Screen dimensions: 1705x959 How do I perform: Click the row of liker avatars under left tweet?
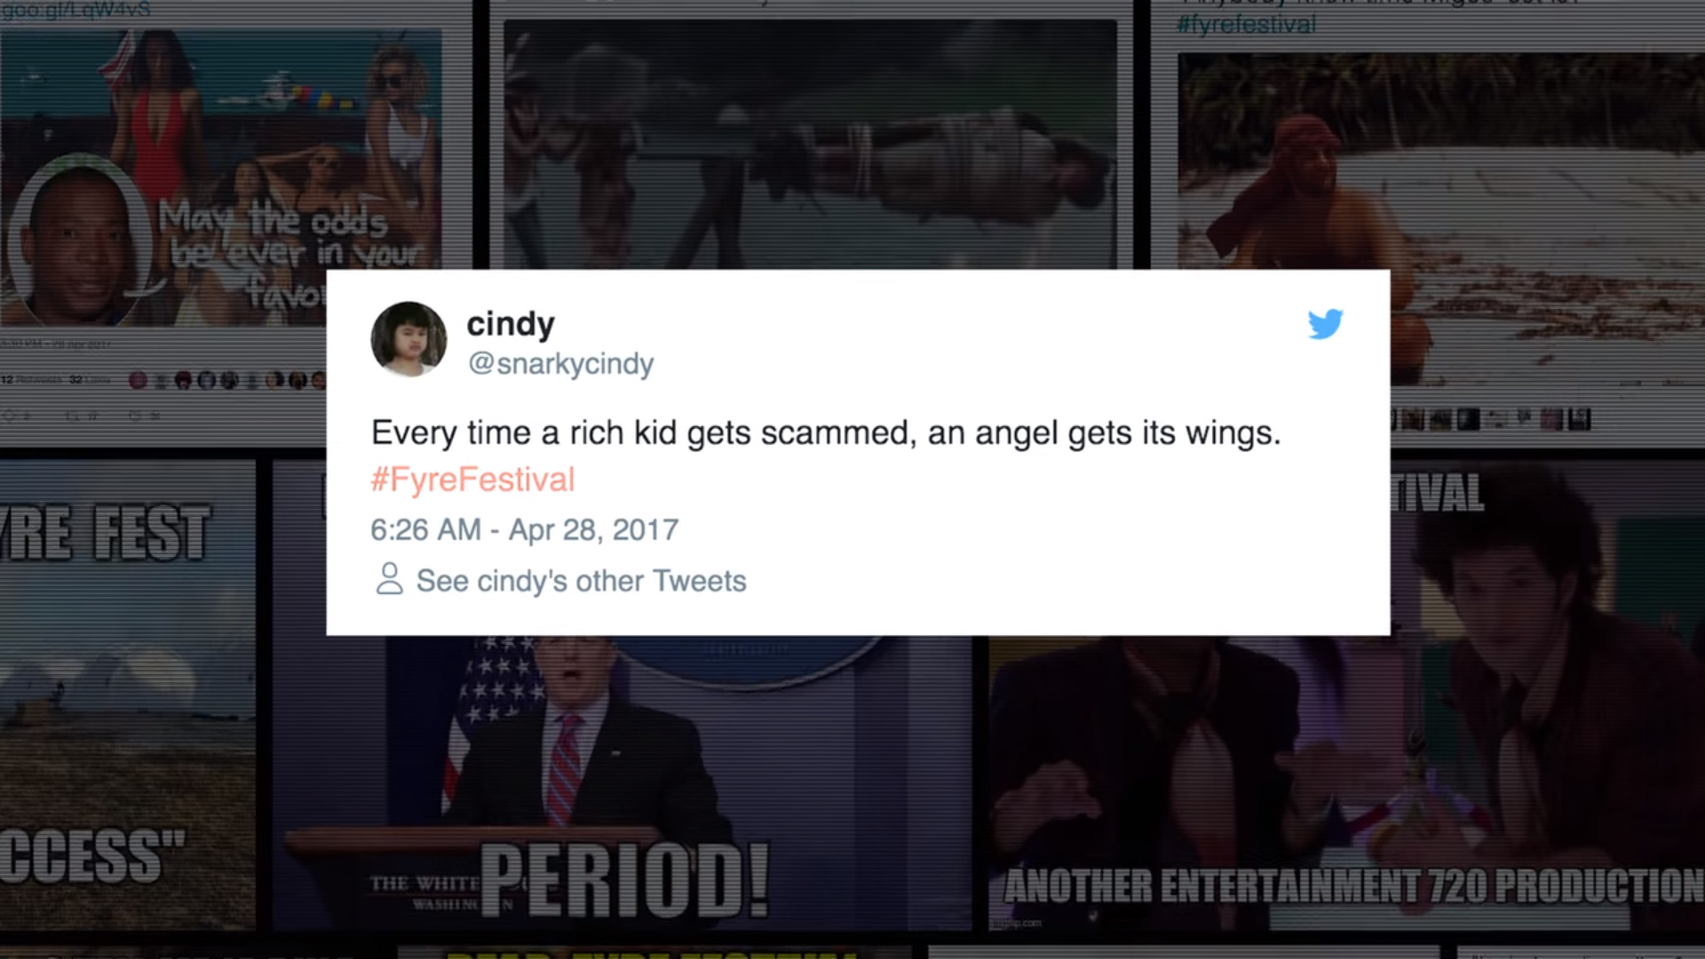pos(227,380)
